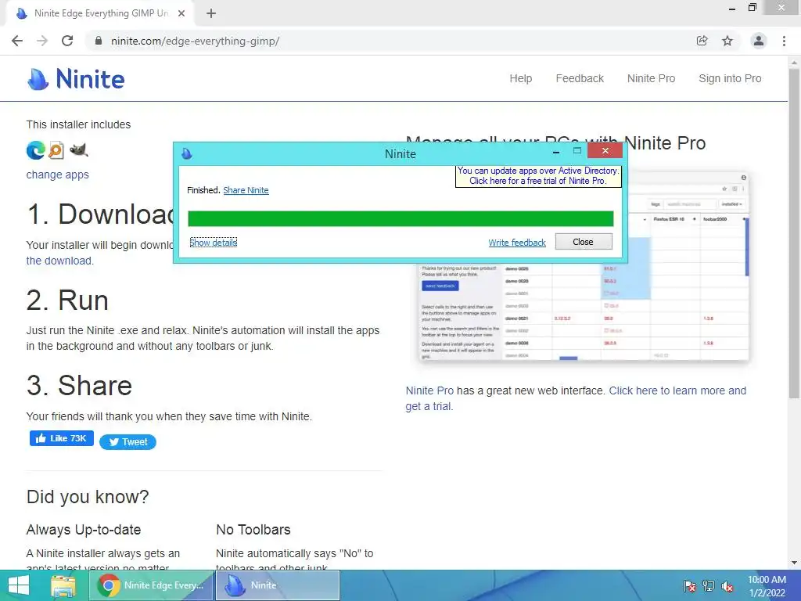801x601 pixels.
Task: Click the share page icon in address bar
Action: [702, 41]
